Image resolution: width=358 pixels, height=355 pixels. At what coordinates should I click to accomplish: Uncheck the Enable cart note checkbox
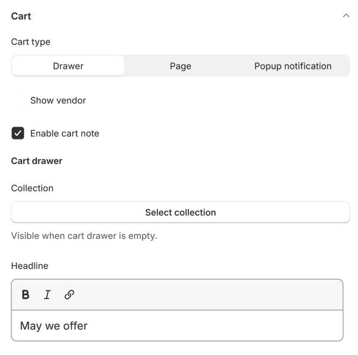(x=18, y=134)
